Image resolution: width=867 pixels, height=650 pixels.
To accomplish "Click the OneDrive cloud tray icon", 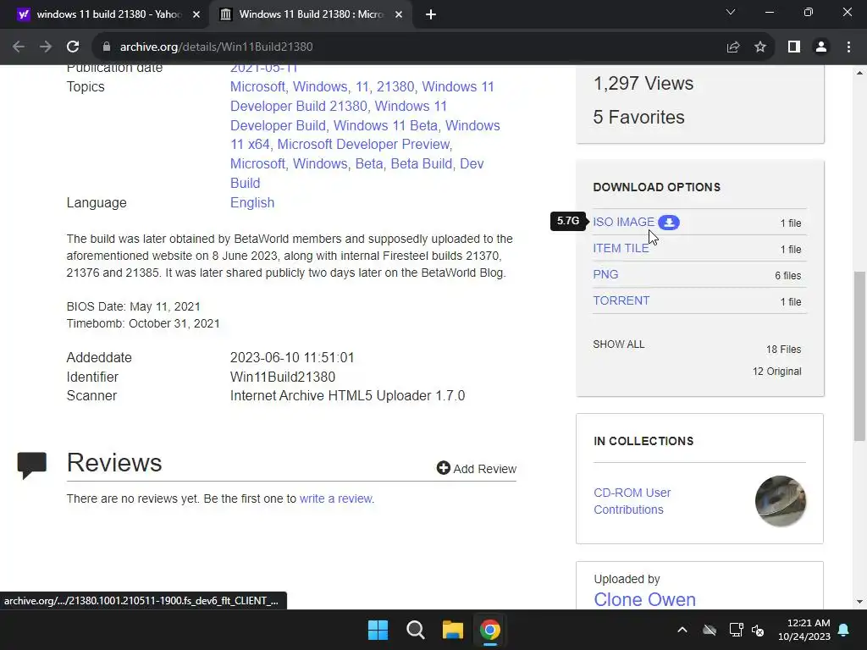I will pos(710,630).
